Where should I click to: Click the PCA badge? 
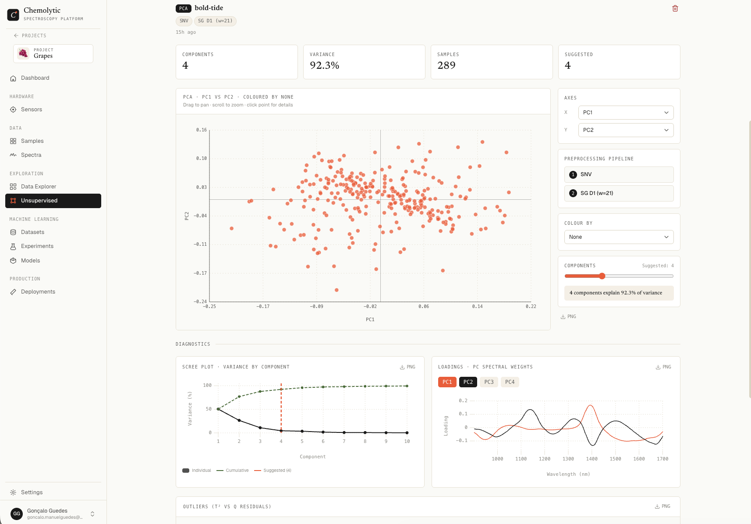[x=184, y=8]
